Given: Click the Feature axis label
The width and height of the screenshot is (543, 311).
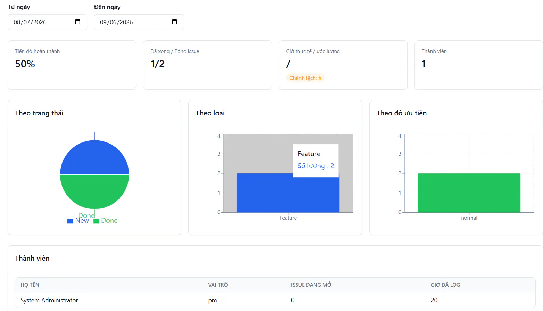Looking at the screenshot, I should pyautogui.click(x=288, y=218).
